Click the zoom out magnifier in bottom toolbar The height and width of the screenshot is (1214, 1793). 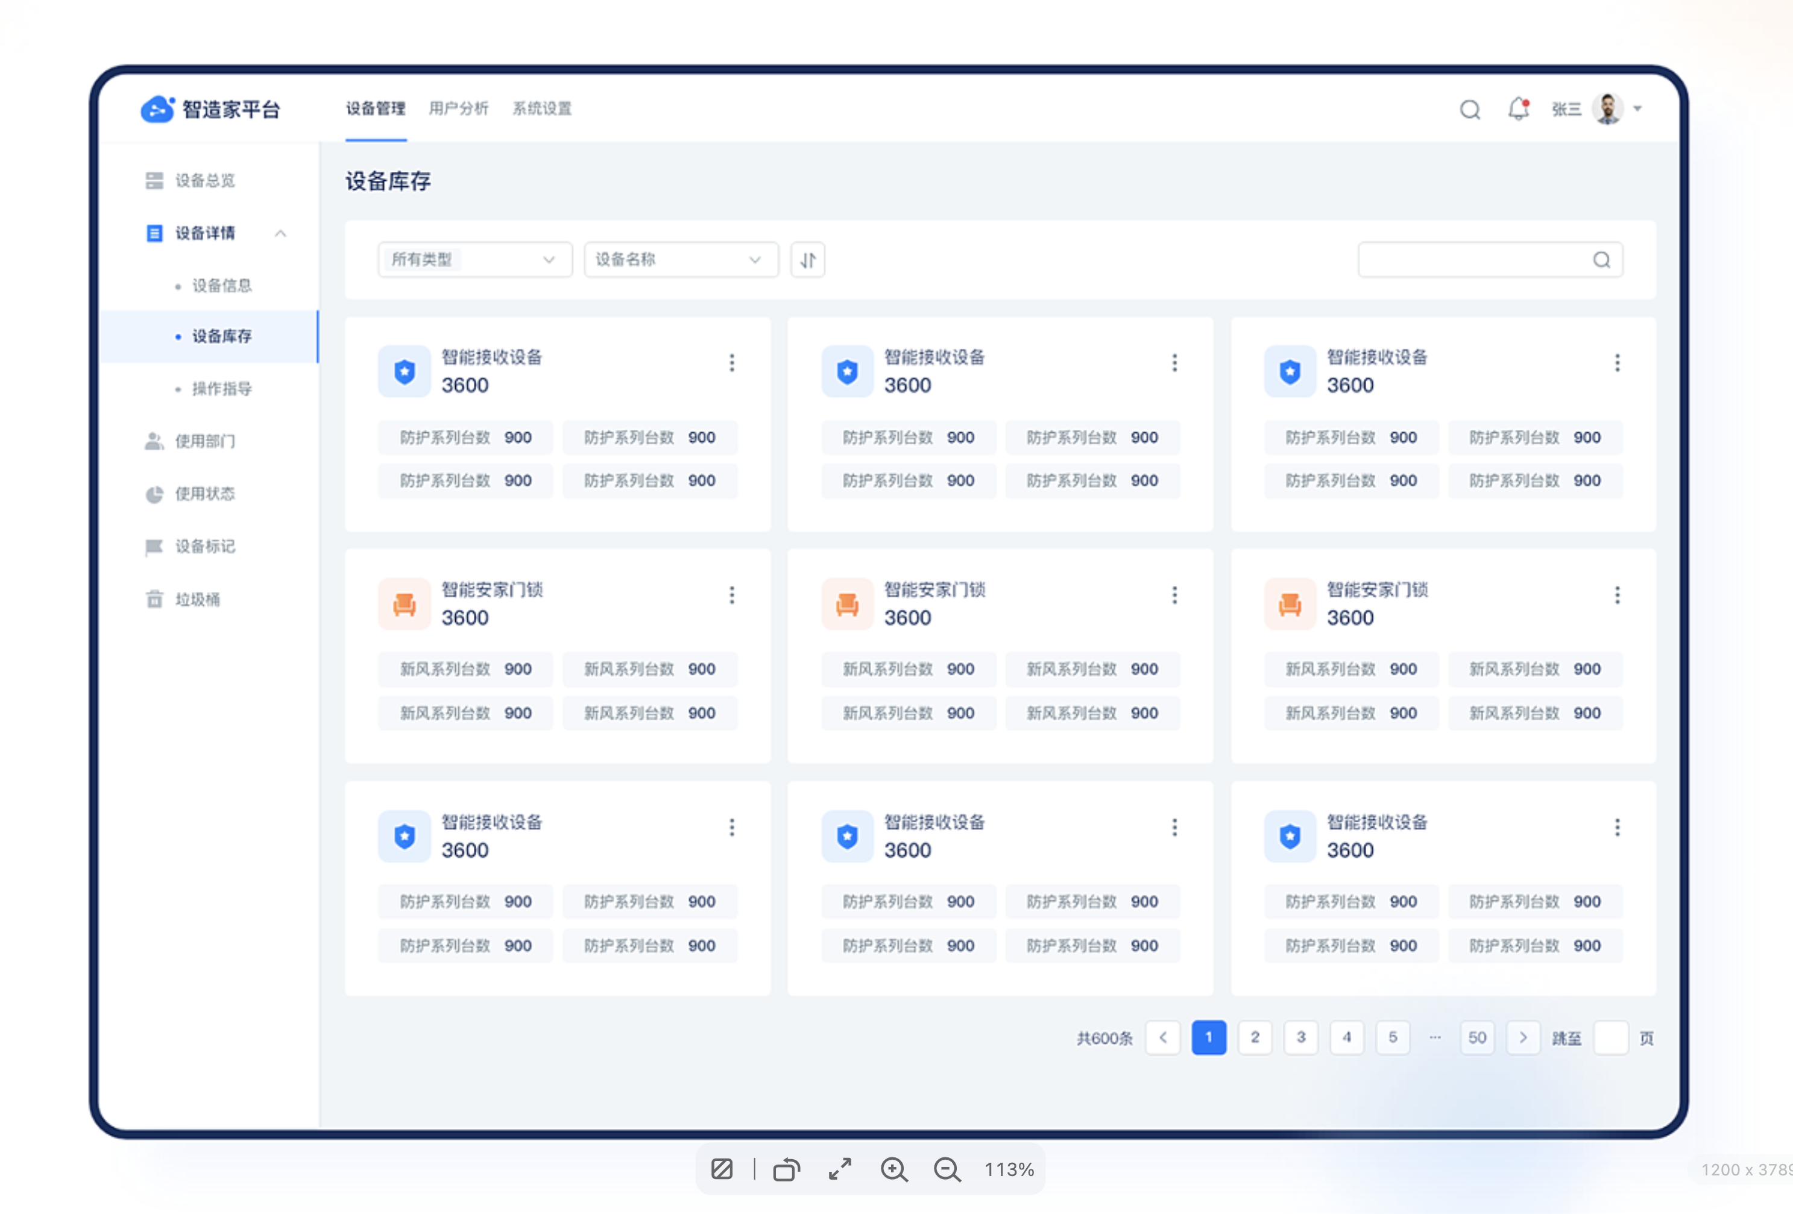(947, 1169)
